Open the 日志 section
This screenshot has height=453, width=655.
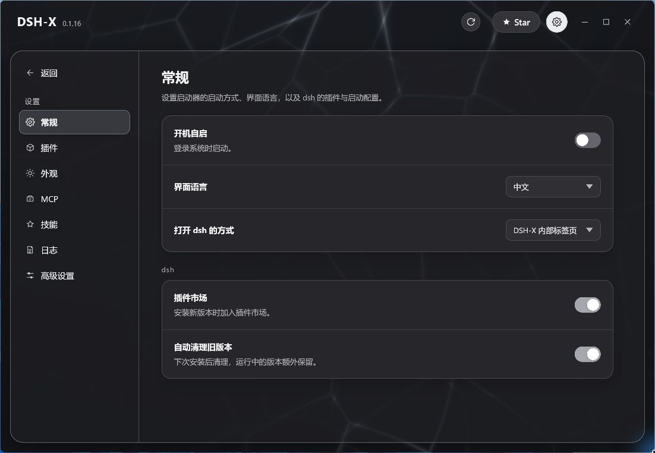74,250
